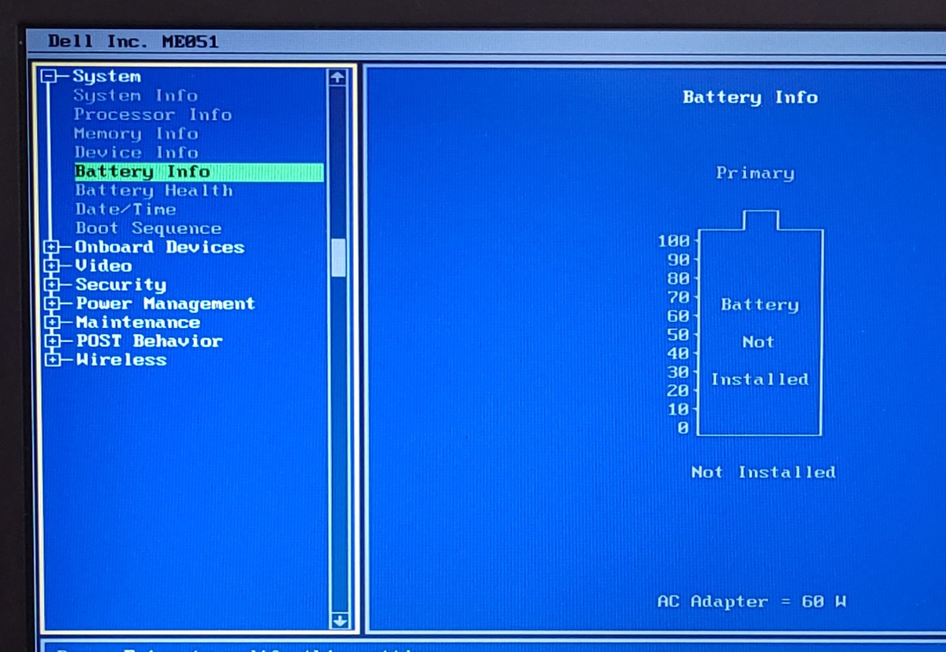Open Processor Info entry
The height and width of the screenshot is (652, 946).
pyautogui.click(x=153, y=114)
